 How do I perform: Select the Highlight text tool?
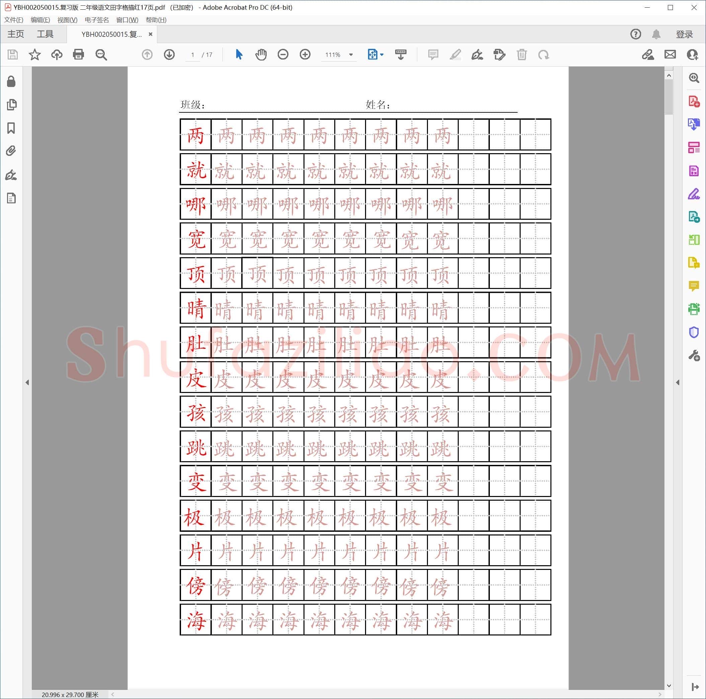[x=455, y=55]
